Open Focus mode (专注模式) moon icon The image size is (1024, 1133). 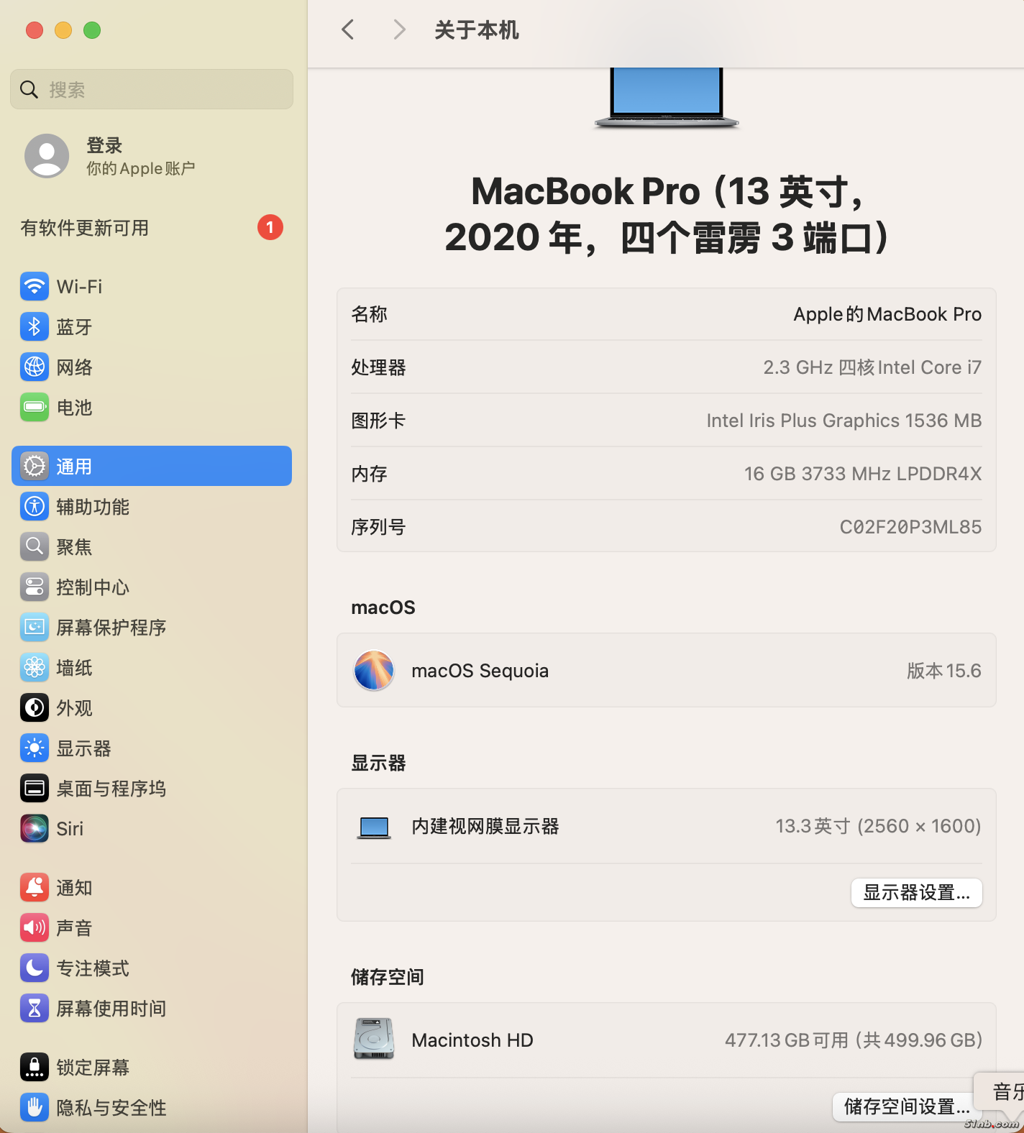[35, 968]
